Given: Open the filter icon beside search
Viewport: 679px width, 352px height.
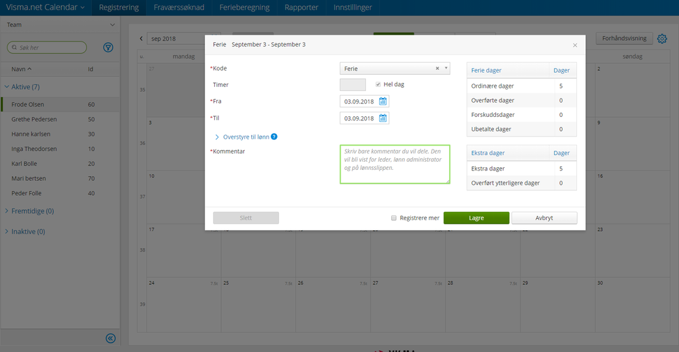Looking at the screenshot, I should 108,48.
